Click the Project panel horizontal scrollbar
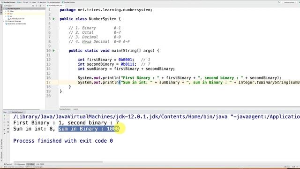 point(21,109)
